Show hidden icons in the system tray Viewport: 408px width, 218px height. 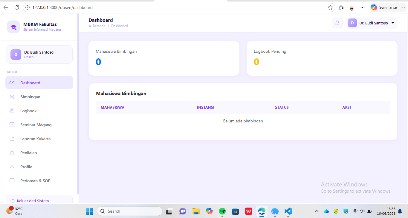point(317,211)
